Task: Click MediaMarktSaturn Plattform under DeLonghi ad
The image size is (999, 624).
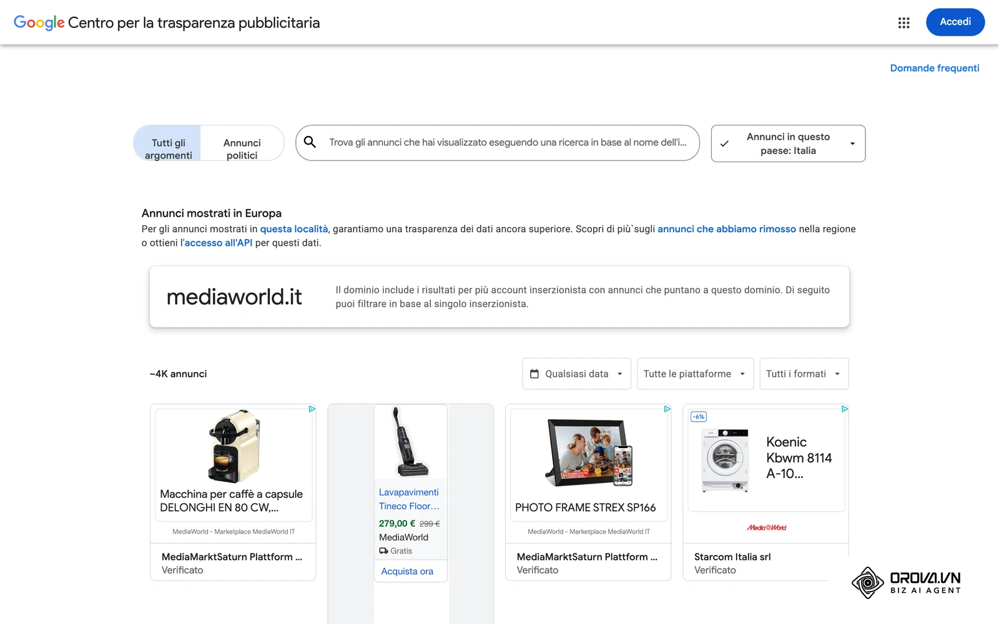Action: [x=232, y=557]
